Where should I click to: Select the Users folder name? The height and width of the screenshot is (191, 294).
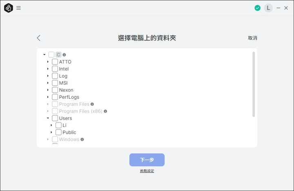[65, 118]
